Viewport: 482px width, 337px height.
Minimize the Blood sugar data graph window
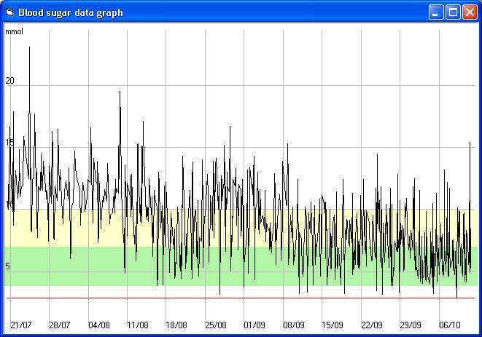point(436,12)
